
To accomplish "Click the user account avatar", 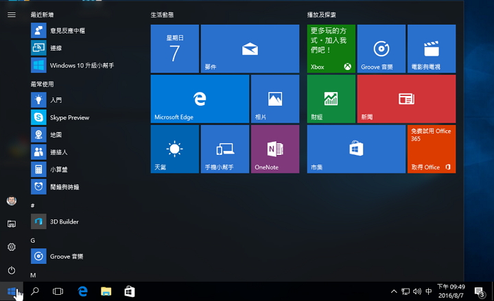I will [12, 201].
